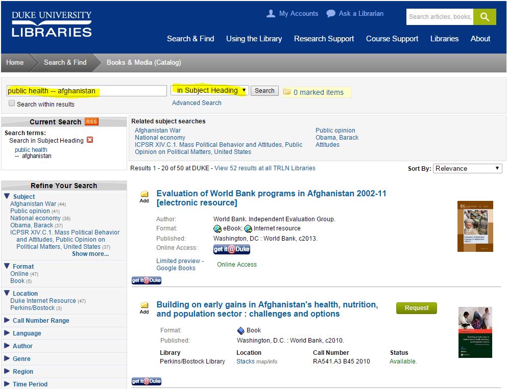Click the marked items folder icon

coord(286,92)
